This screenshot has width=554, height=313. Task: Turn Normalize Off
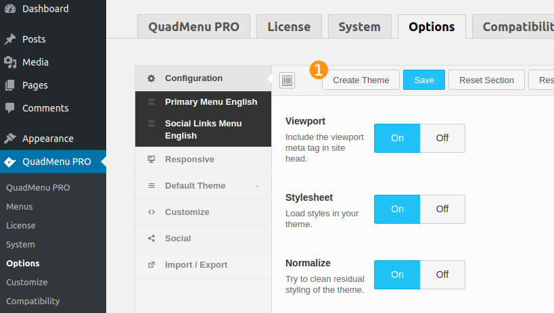(442, 275)
